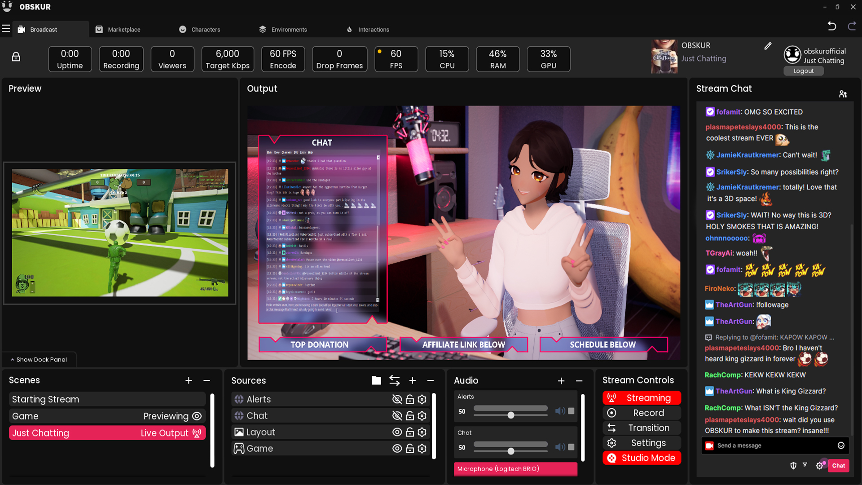Toggle the lock on the Chat source

tap(409, 416)
